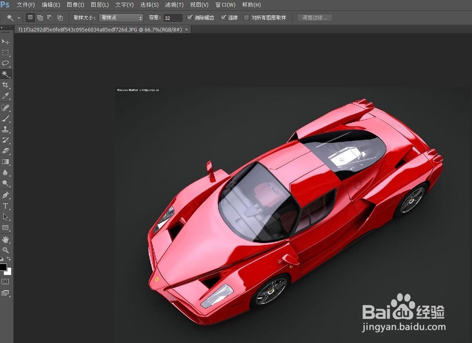Select the Path Selection tool

click(5, 217)
